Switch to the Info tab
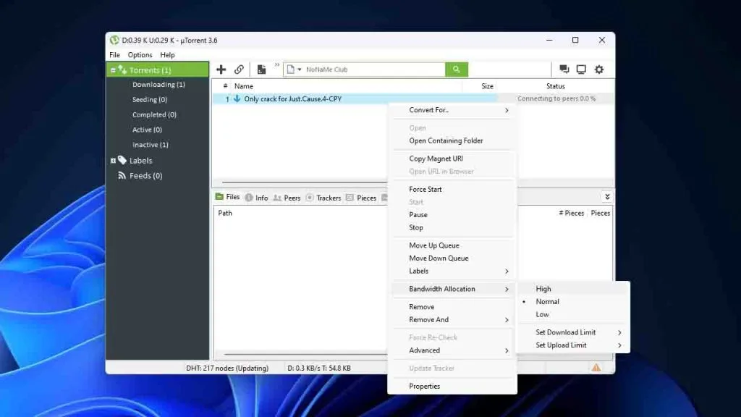The height and width of the screenshot is (417, 741). click(x=257, y=198)
